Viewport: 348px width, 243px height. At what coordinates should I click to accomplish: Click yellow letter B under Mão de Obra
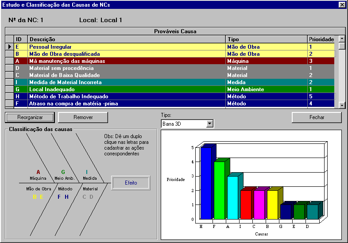[35, 197]
